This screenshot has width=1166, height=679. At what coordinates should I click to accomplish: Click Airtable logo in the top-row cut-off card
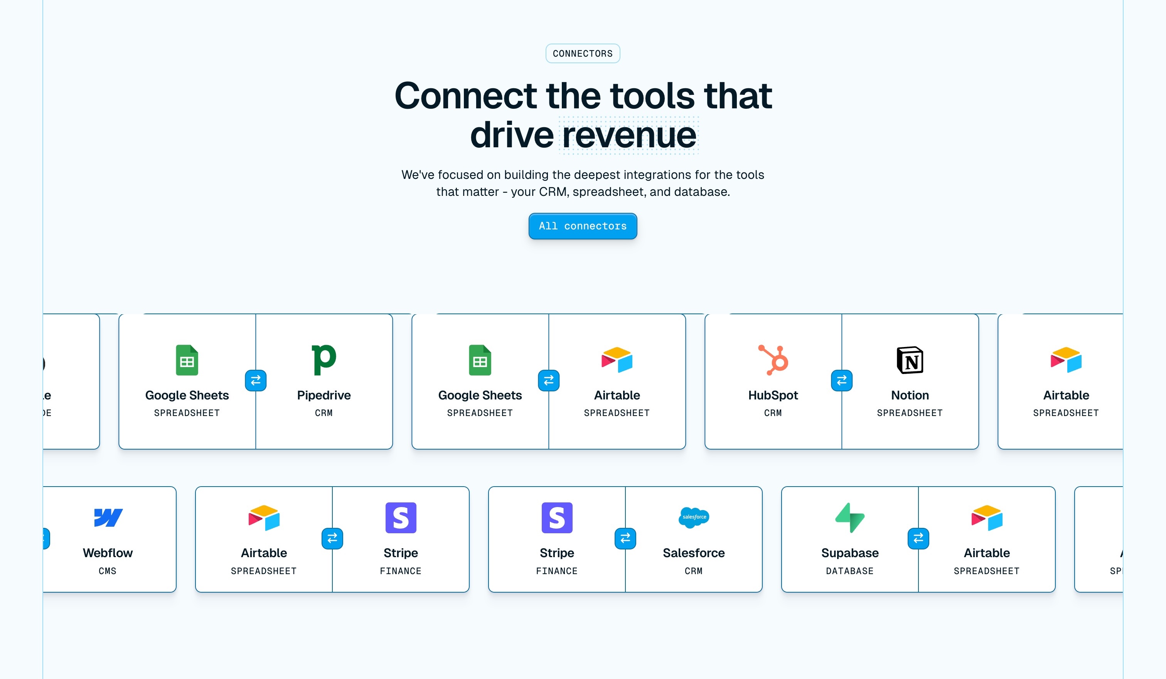1066,360
